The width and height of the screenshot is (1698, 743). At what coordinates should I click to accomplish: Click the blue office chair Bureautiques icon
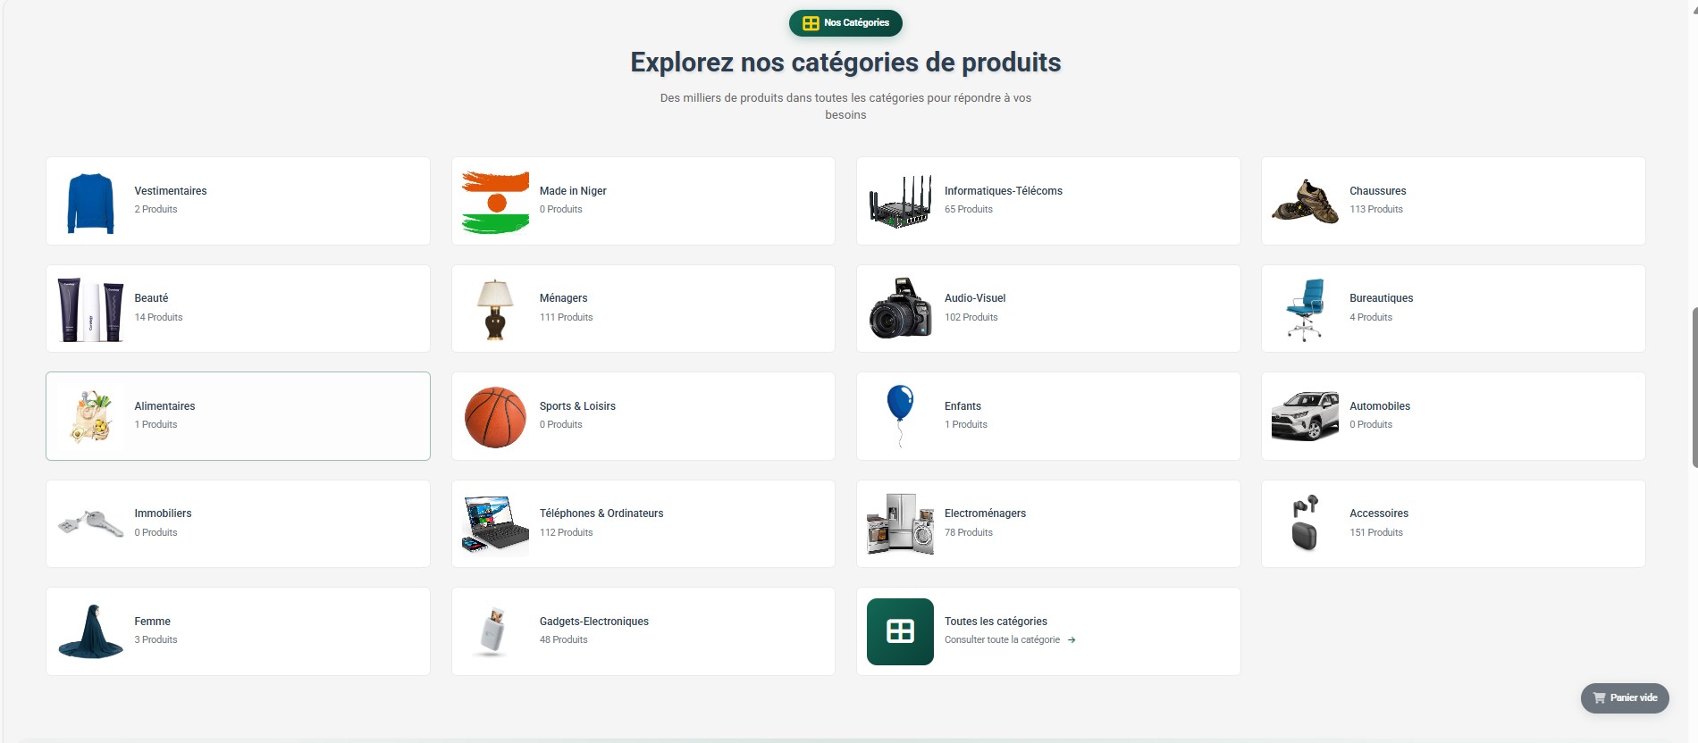tap(1305, 309)
